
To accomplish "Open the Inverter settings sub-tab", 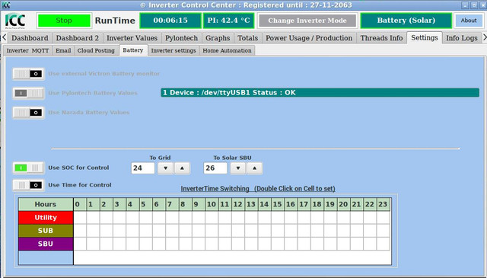I will pyautogui.click(x=173, y=50).
